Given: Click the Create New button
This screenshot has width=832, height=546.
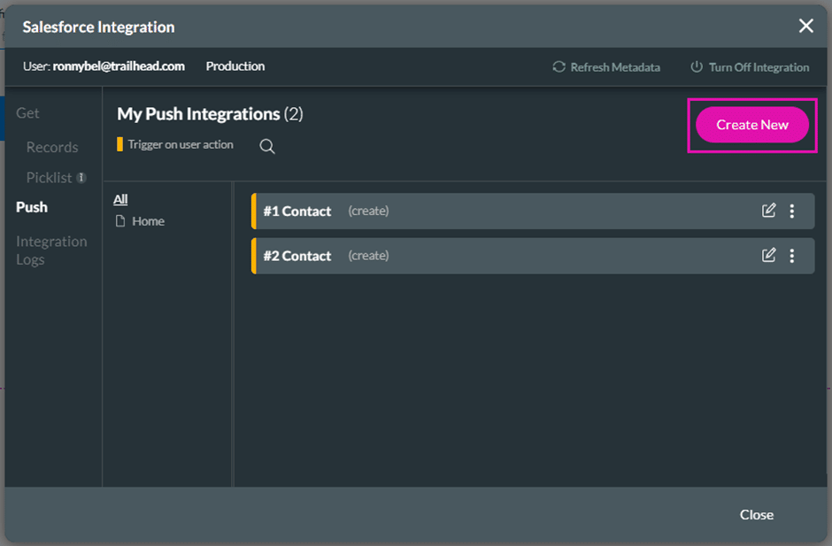Looking at the screenshot, I should (751, 125).
